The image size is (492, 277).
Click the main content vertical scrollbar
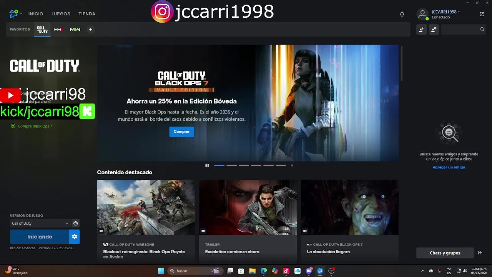(x=401, y=63)
